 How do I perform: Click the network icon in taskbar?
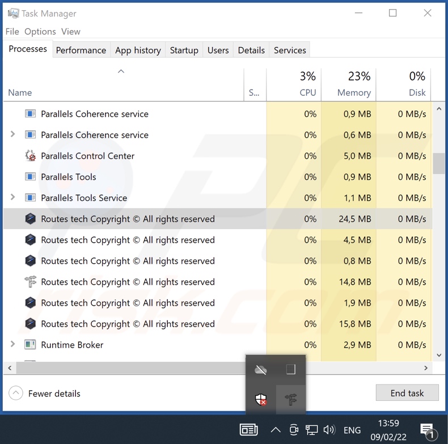click(x=311, y=430)
